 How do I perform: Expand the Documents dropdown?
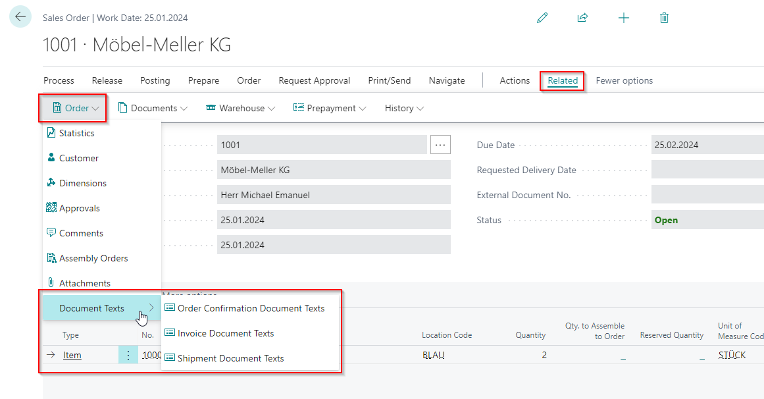click(x=153, y=108)
